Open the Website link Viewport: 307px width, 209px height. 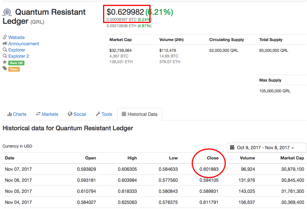16,37
